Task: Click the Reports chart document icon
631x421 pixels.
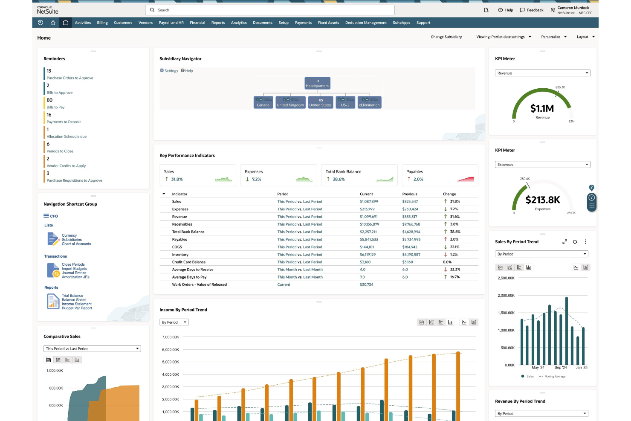Action: tap(53, 302)
